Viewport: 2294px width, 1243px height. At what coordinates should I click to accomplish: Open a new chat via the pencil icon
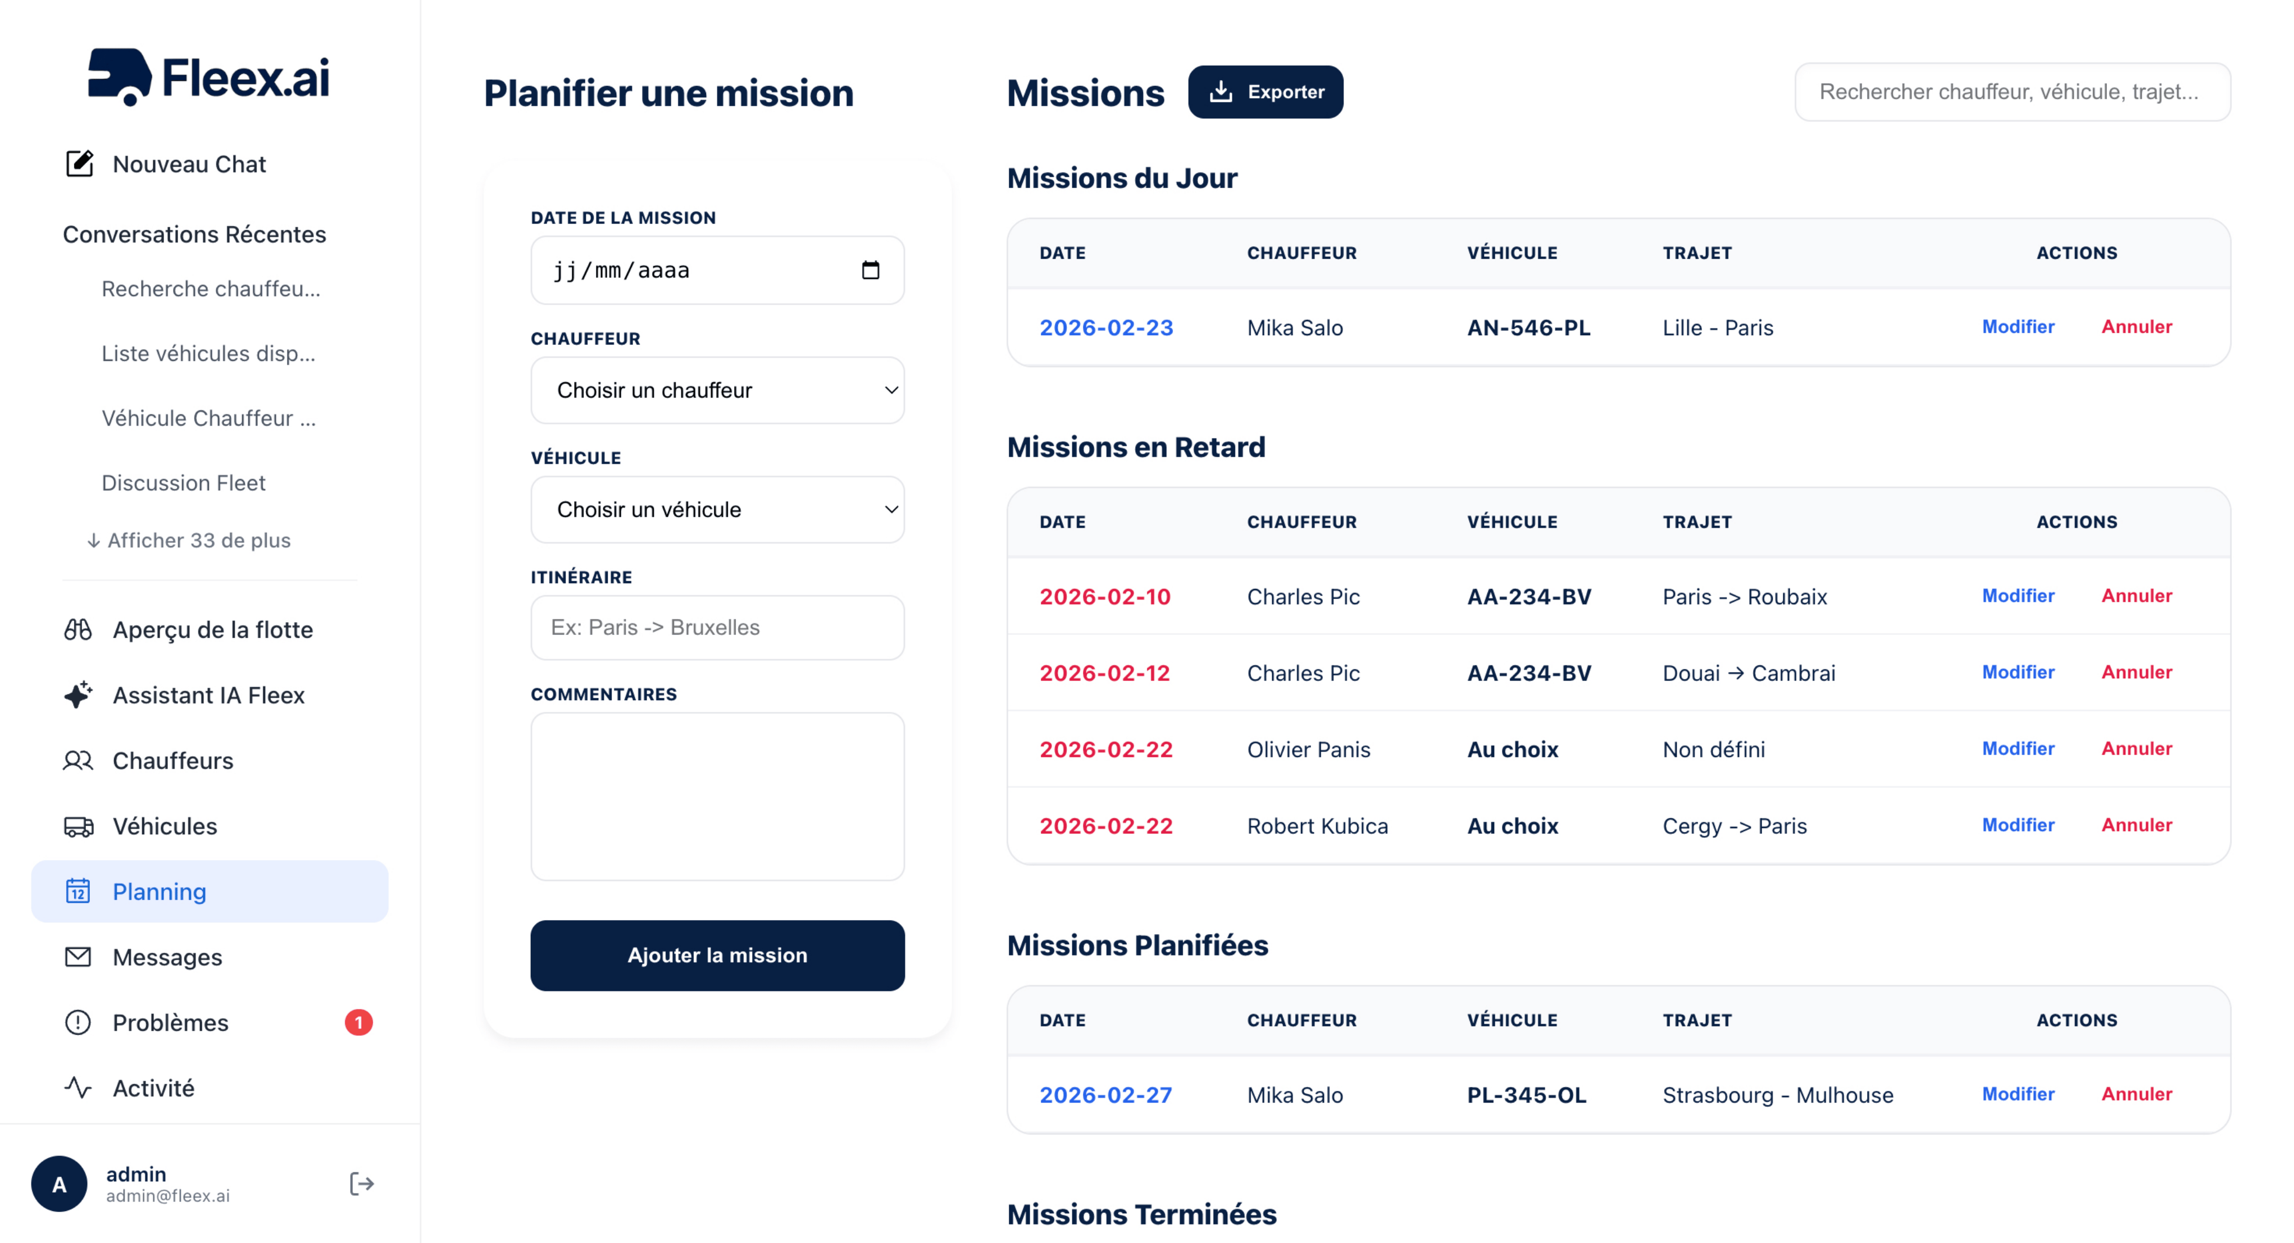pos(79,162)
